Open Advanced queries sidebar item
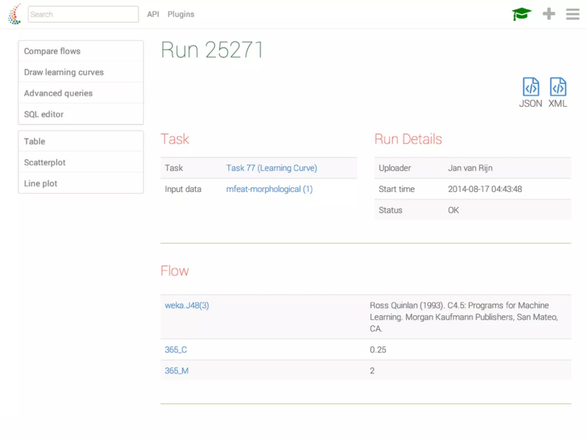The width and height of the screenshot is (586, 439). pos(58,93)
